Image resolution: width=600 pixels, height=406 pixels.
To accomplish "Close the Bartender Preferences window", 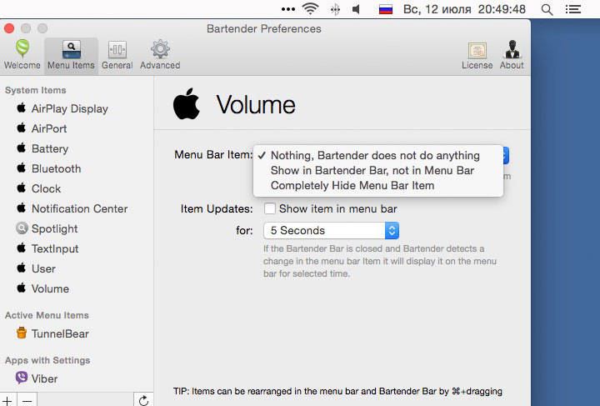I will point(9,28).
